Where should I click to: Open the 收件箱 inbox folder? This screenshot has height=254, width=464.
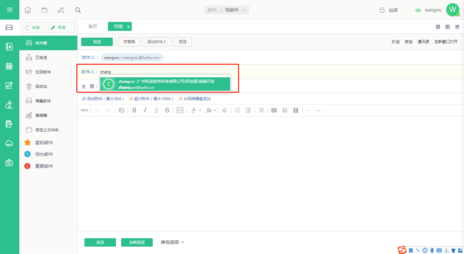pyautogui.click(x=48, y=43)
